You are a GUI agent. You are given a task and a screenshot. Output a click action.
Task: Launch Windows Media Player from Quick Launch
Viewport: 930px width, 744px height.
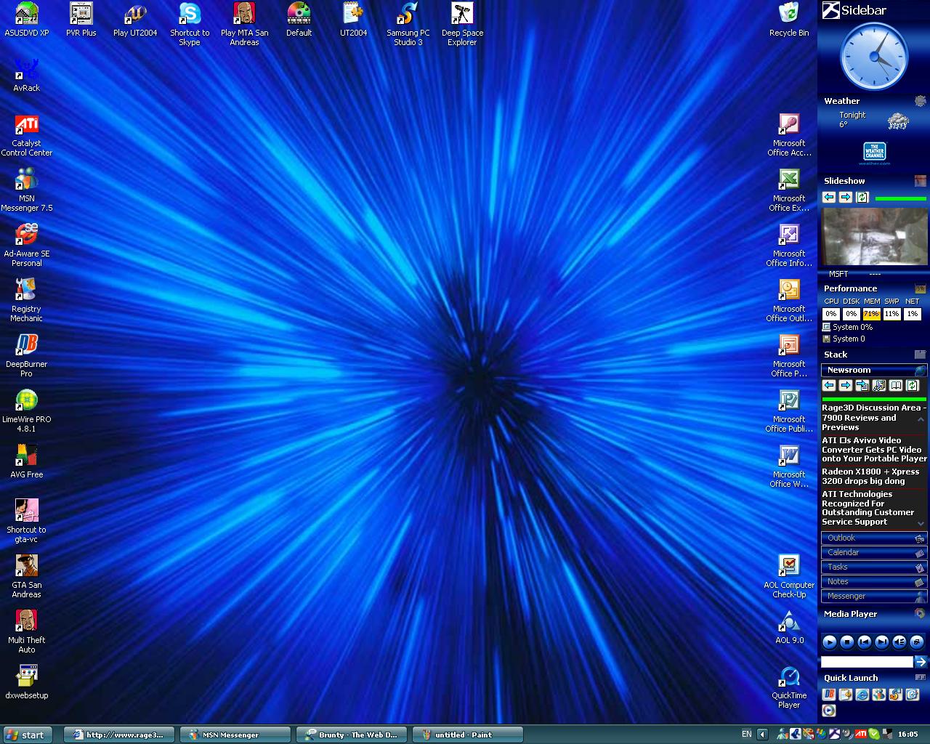(829, 711)
